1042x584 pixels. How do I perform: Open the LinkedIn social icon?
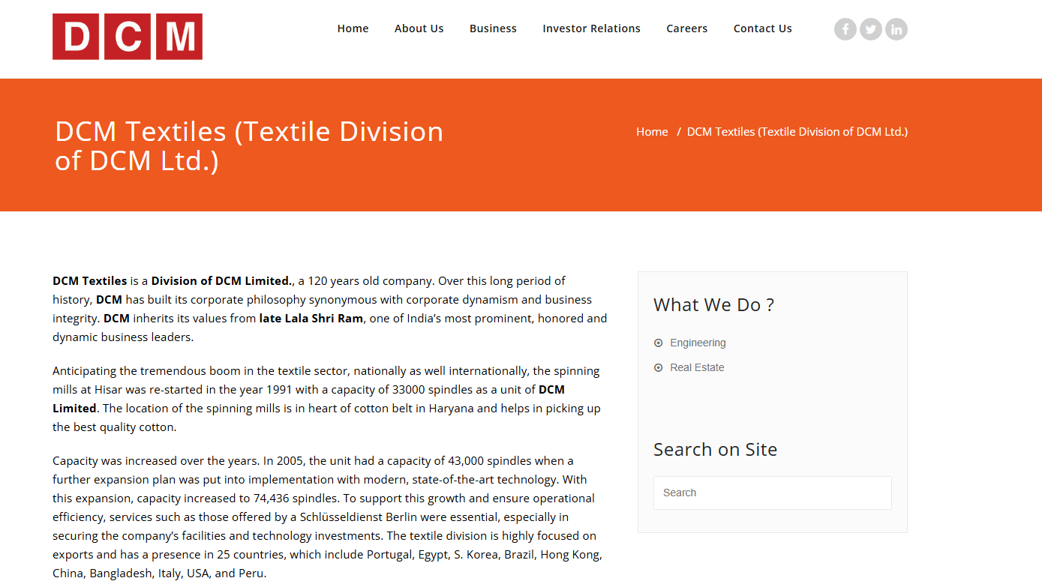pyautogui.click(x=896, y=29)
